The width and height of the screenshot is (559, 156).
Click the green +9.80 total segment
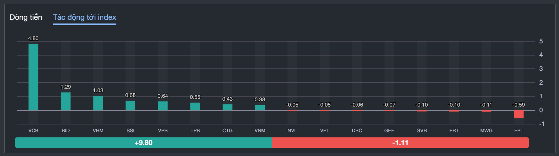coord(143,143)
